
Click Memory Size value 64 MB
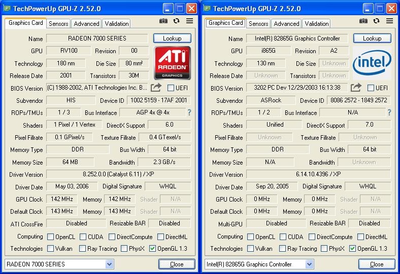point(70,162)
